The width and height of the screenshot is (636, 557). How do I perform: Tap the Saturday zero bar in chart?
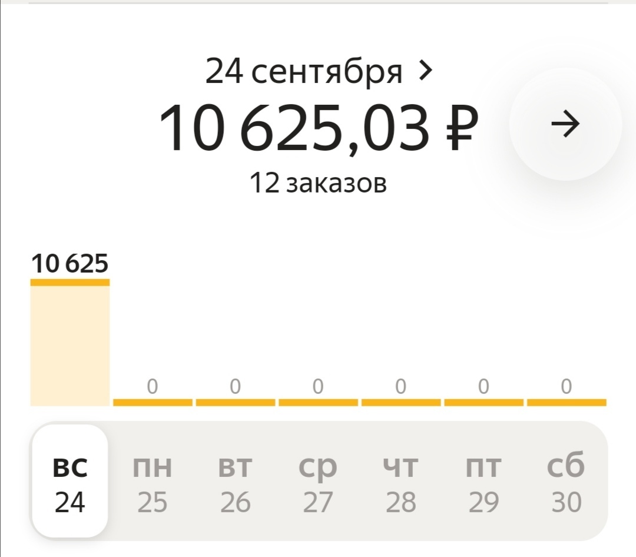point(567,402)
